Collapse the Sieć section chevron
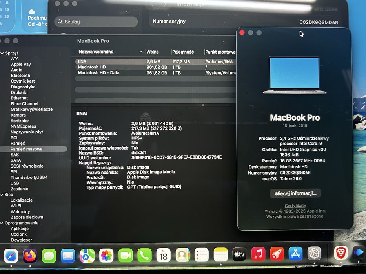The height and width of the screenshot is (274, 366). pyautogui.click(x=2, y=195)
